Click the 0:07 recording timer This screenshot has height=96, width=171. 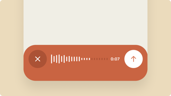(115, 59)
